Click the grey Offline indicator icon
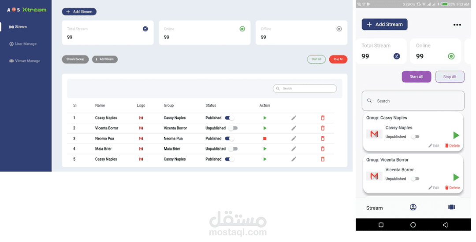Viewport: 476px width, 242px height. click(339, 29)
